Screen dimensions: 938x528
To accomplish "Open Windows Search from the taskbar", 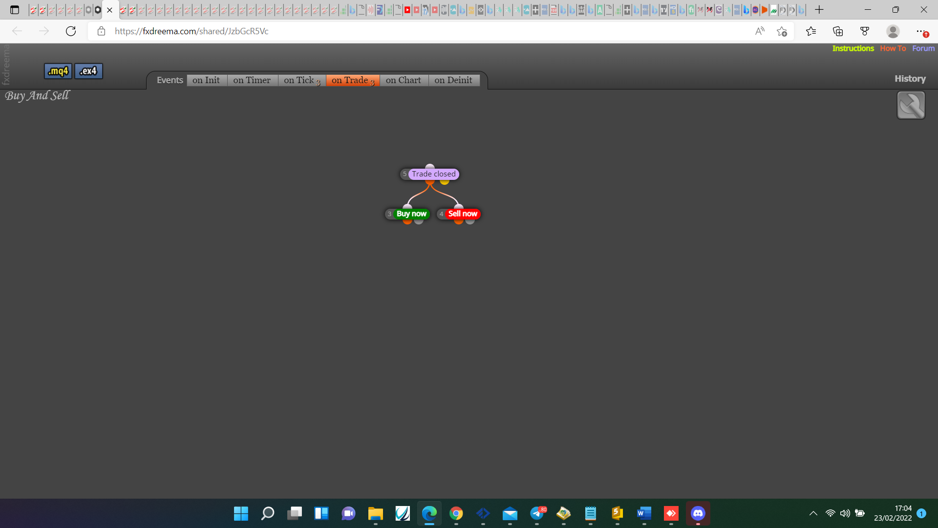I will coord(268,513).
